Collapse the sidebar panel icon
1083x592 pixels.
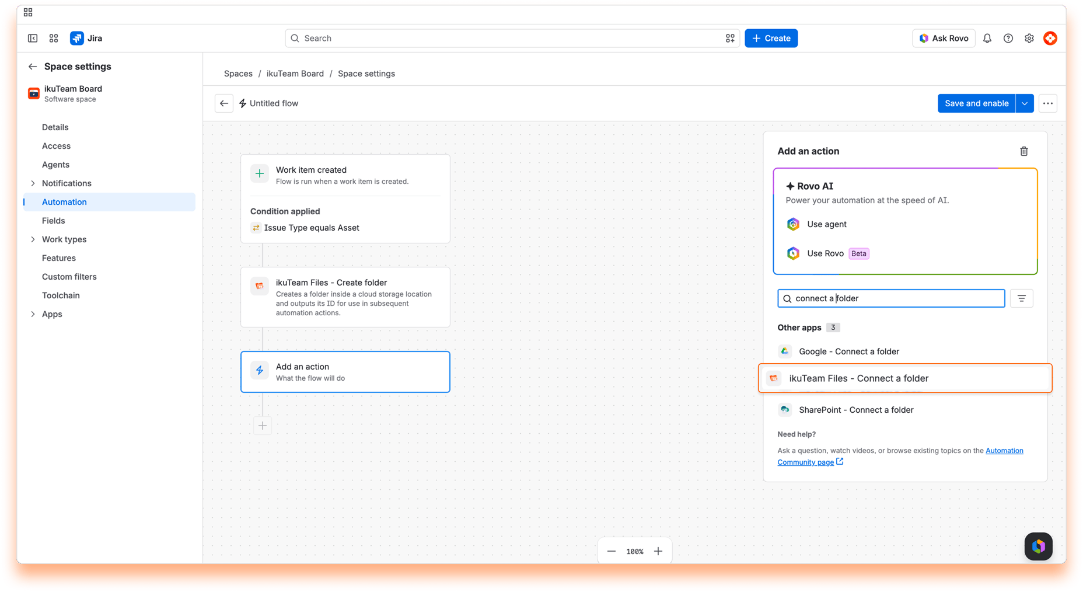click(x=33, y=38)
